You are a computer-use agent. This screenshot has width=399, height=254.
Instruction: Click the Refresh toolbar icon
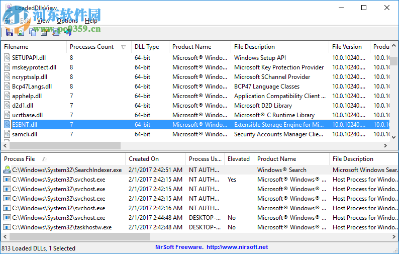pos(21,32)
